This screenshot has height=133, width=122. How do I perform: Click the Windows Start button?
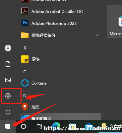pos(8,126)
